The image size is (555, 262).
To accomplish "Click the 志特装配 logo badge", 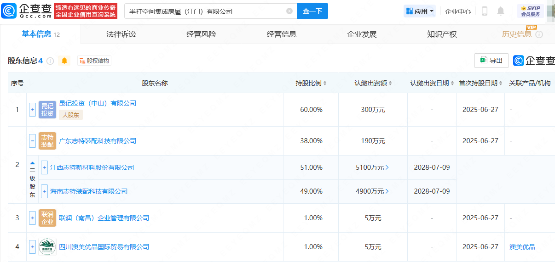I will (x=47, y=141).
